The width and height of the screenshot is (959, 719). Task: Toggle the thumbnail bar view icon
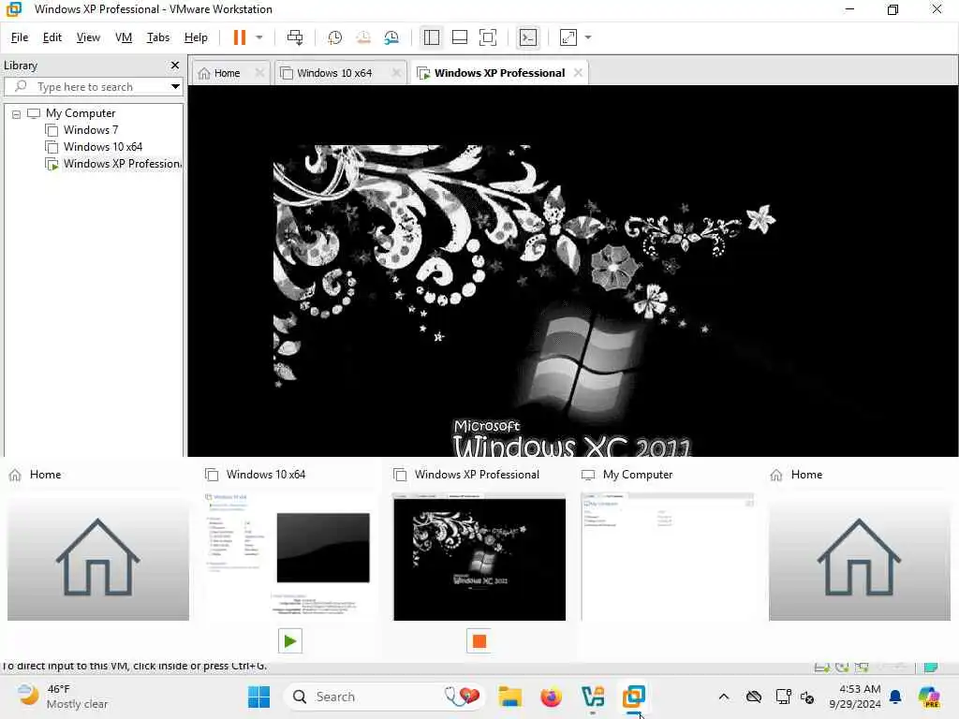tap(459, 37)
